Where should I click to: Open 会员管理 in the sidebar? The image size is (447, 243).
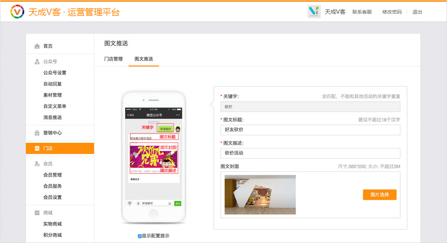pos(53,175)
